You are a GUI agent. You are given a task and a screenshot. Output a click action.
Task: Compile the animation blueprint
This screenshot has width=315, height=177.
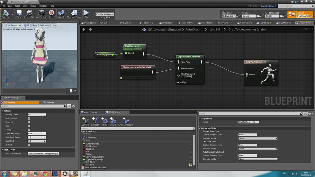pos(5,14)
